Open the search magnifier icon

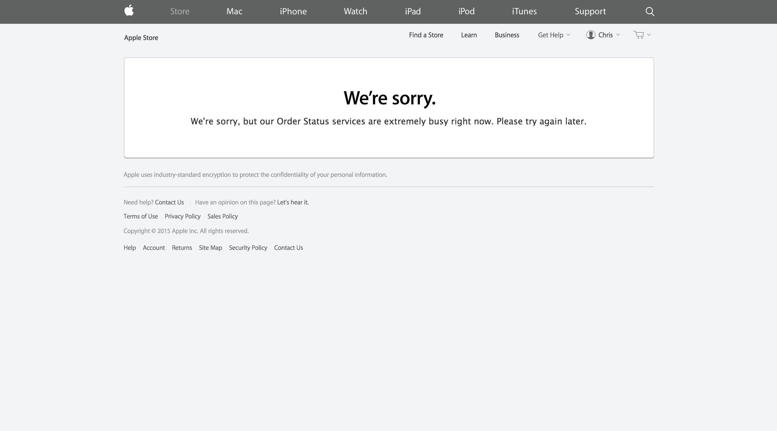coord(650,11)
